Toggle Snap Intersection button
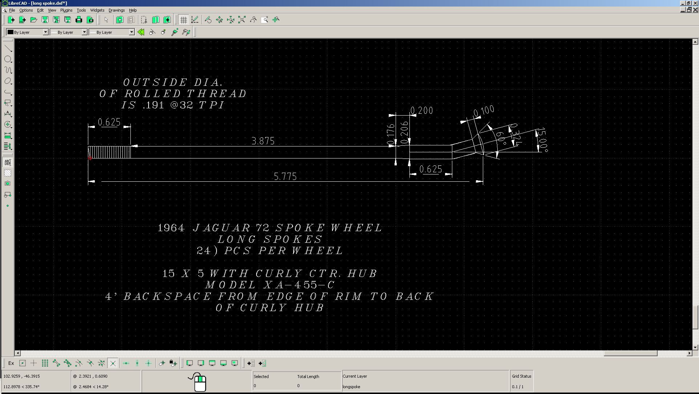The width and height of the screenshot is (699, 394). tap(113, 363)
